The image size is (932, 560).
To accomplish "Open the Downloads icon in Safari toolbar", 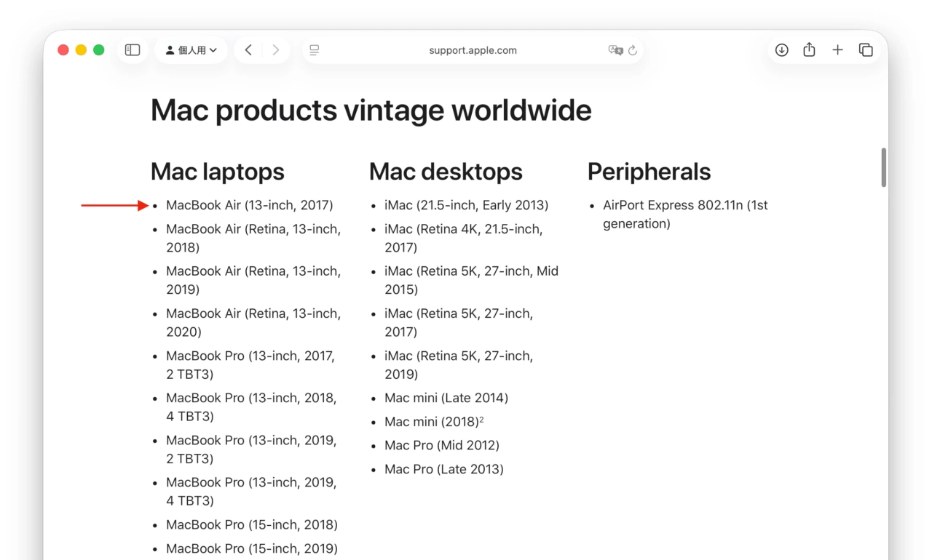I will tap(781, 49).
